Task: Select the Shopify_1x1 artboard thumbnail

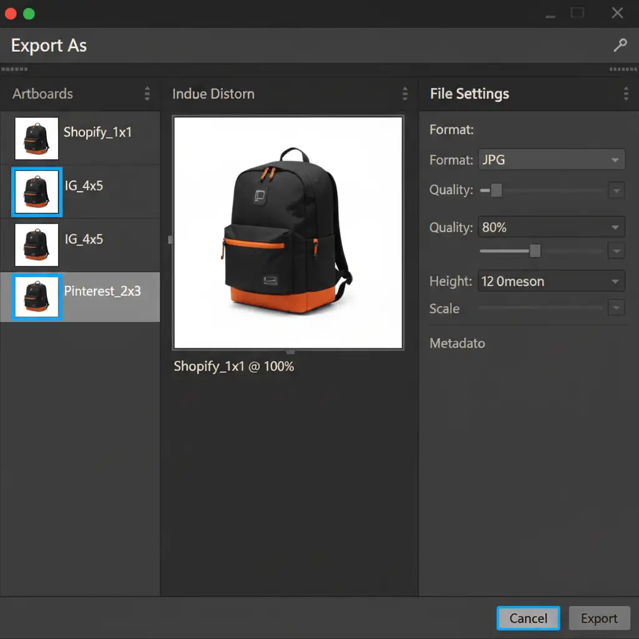Action: [x=37, y=139]
